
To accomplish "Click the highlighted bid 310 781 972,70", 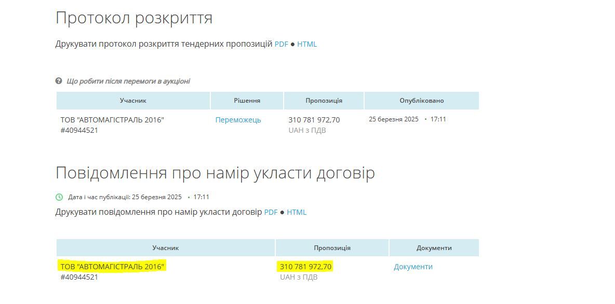I will 305,266.
